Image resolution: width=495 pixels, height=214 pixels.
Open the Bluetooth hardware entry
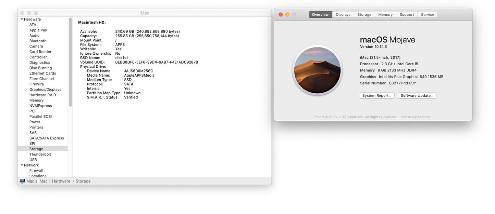click(38, 41)
